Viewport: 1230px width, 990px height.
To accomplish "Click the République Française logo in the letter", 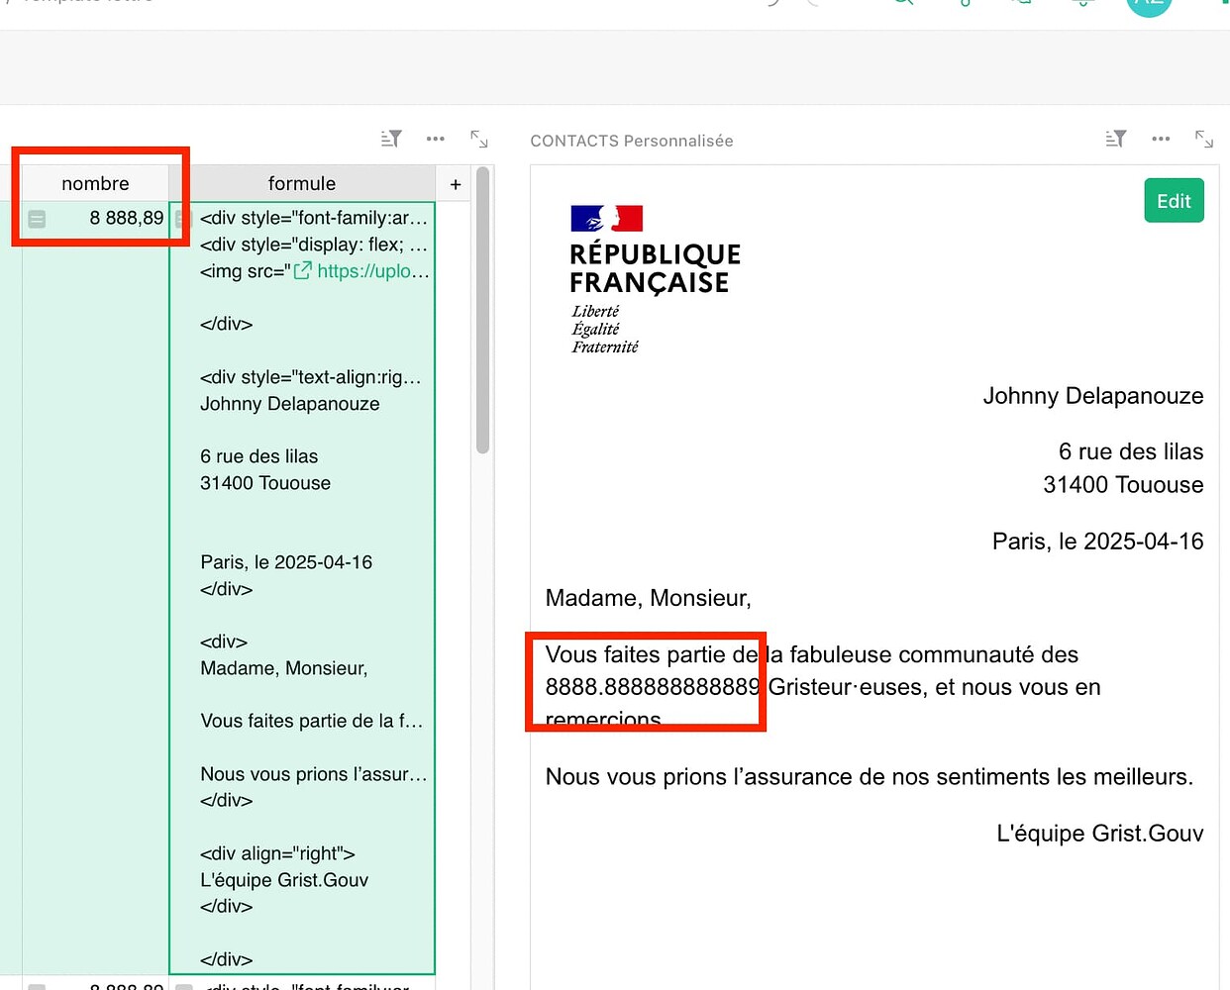I will click(x=655, y=280).
